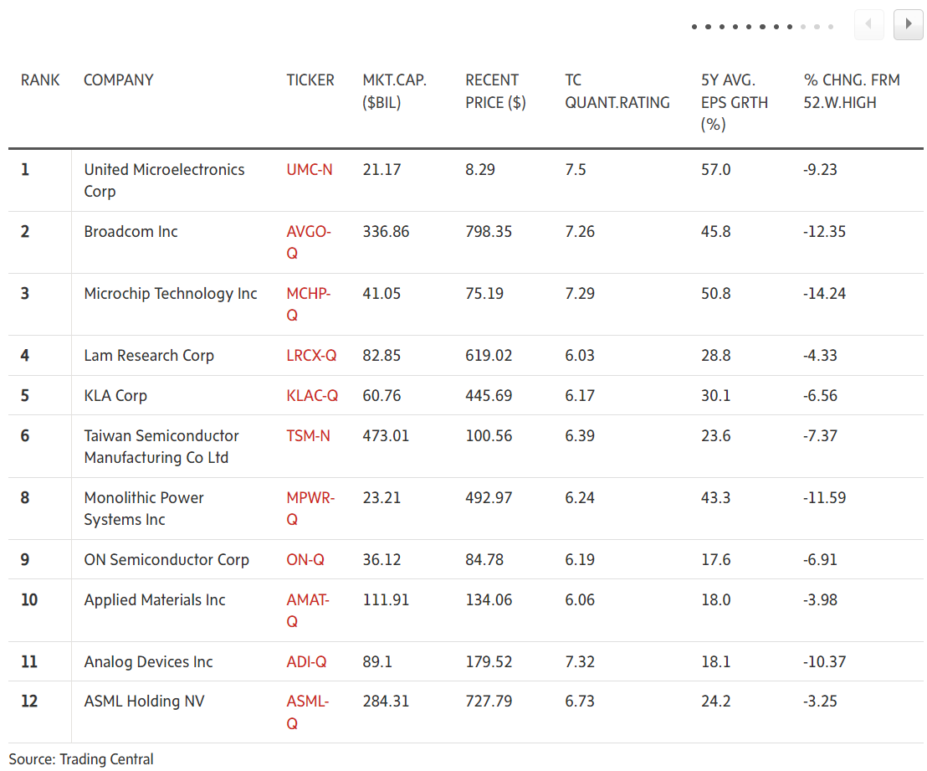
Task: Open the UMC-N ticker link
Action: click(x=310, y=170)
